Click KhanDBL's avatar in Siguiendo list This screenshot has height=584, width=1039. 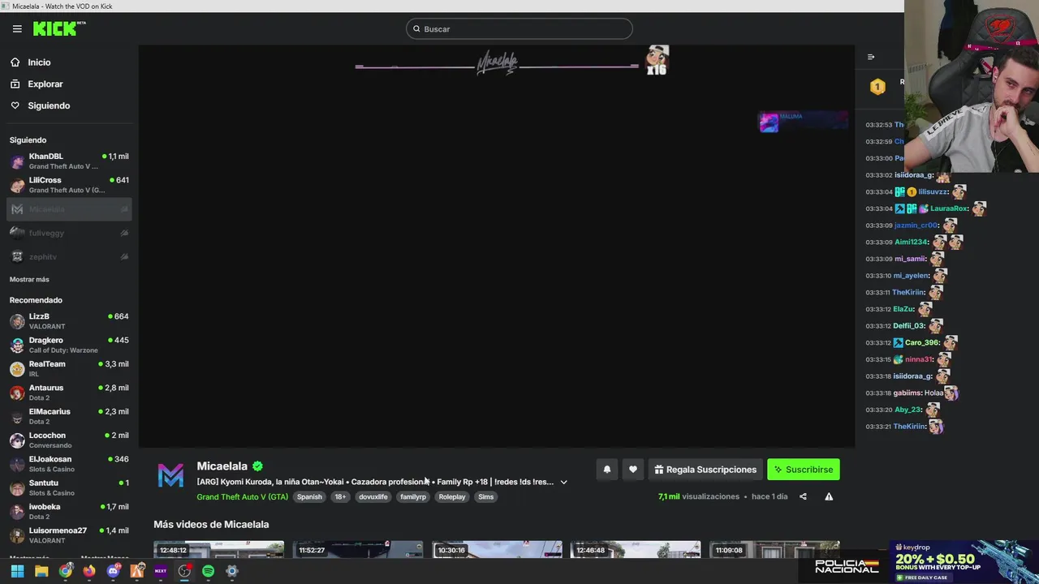(17, 161)
